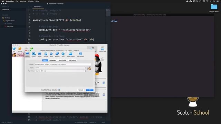This screenshot has height=124, width=221.
Task: Expand the .vagrant subfolder in sidebar
Action: tap(8, 23)
